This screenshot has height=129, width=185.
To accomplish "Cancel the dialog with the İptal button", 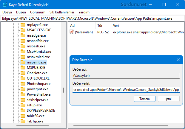I will coord(169,99).
